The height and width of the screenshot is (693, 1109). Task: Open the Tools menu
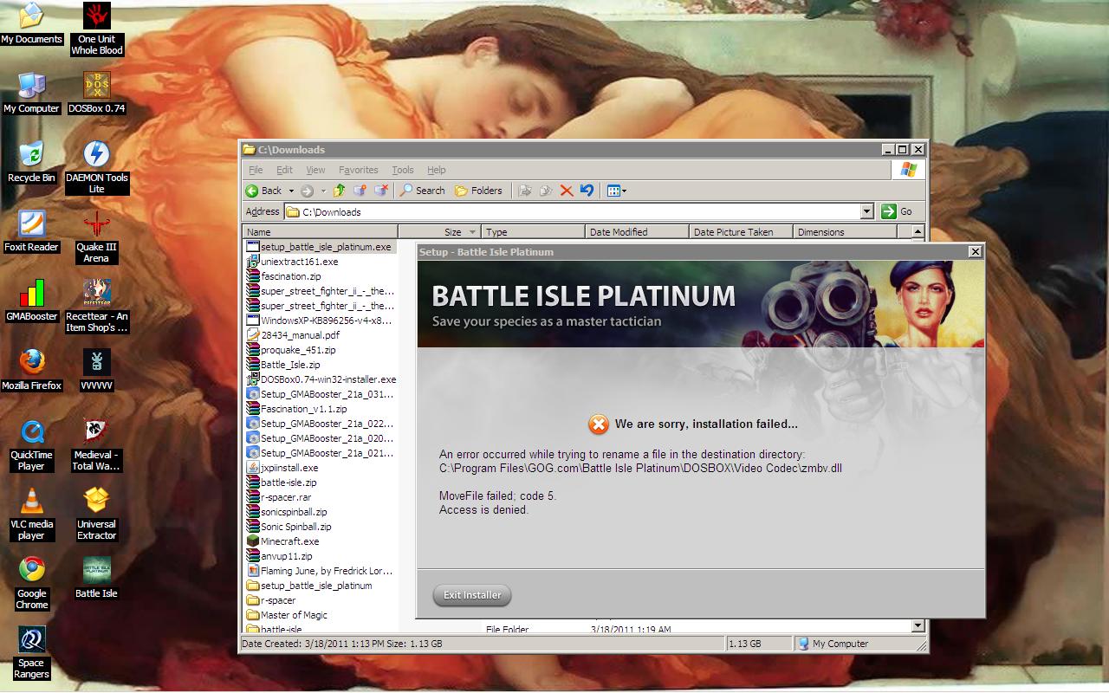click(403, 170)
